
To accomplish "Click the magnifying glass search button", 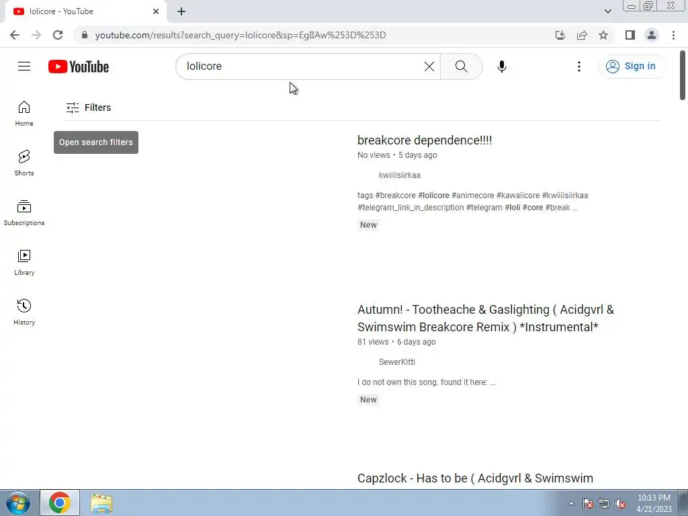I will click(x=461, y=67).
